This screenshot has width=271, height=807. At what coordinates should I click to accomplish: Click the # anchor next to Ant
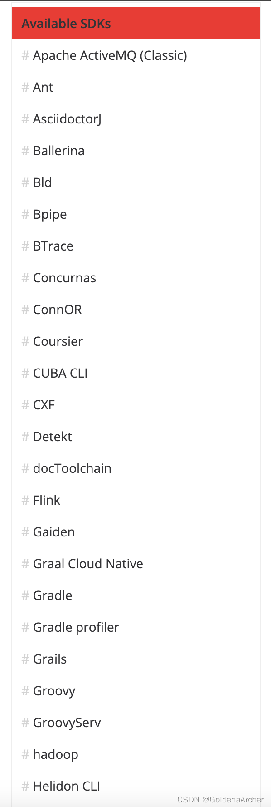(x=25, y=87)
